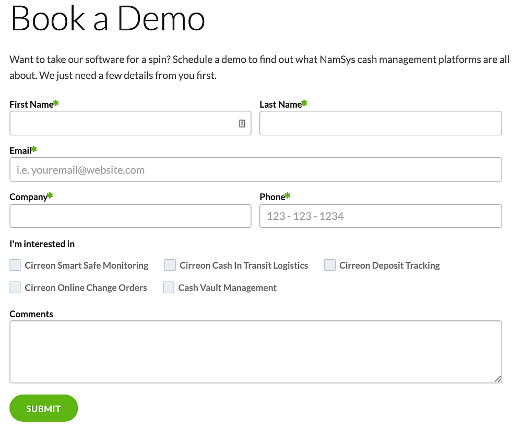Click the First Name input field
The width and height of the screenshot is (522, 428).
click(x=130, y=123)
